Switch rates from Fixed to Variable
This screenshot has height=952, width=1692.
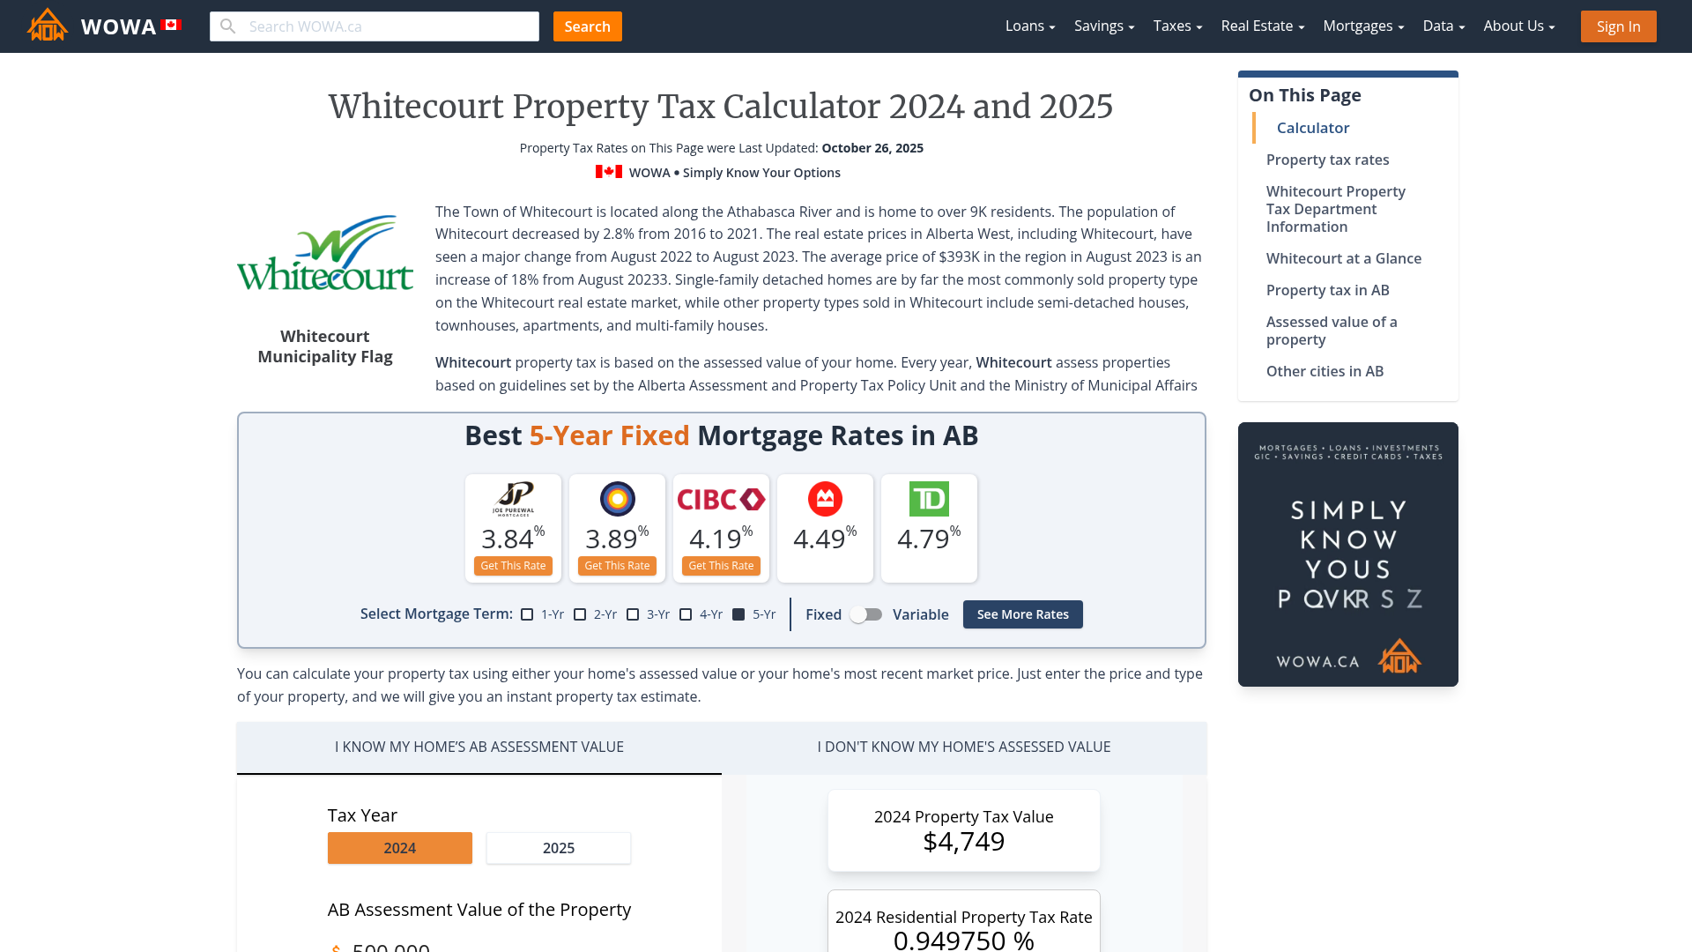coord(866,614)
